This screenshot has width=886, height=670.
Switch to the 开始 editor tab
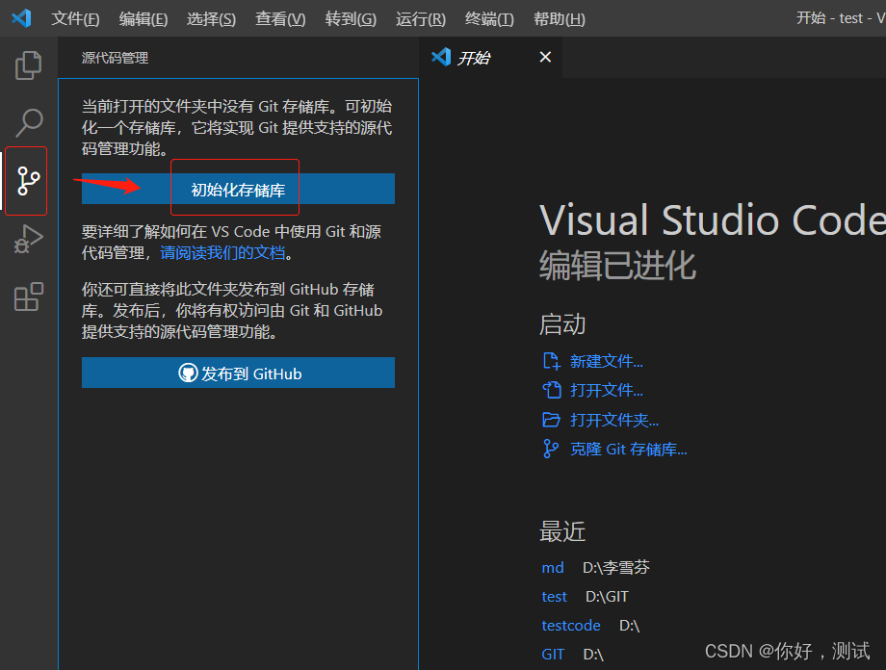pos(490,58)
